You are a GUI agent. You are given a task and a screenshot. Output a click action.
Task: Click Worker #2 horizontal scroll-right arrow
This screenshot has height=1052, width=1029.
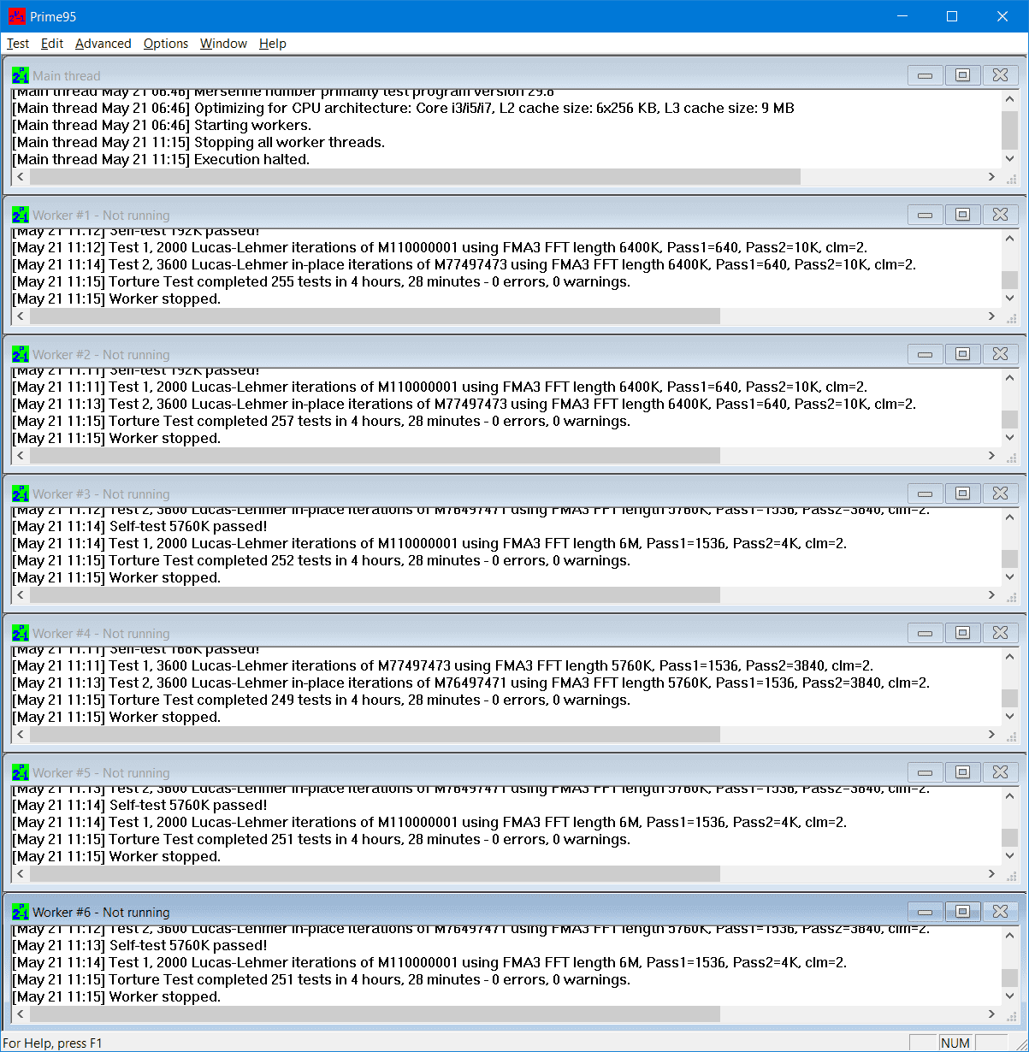[992, 456]
